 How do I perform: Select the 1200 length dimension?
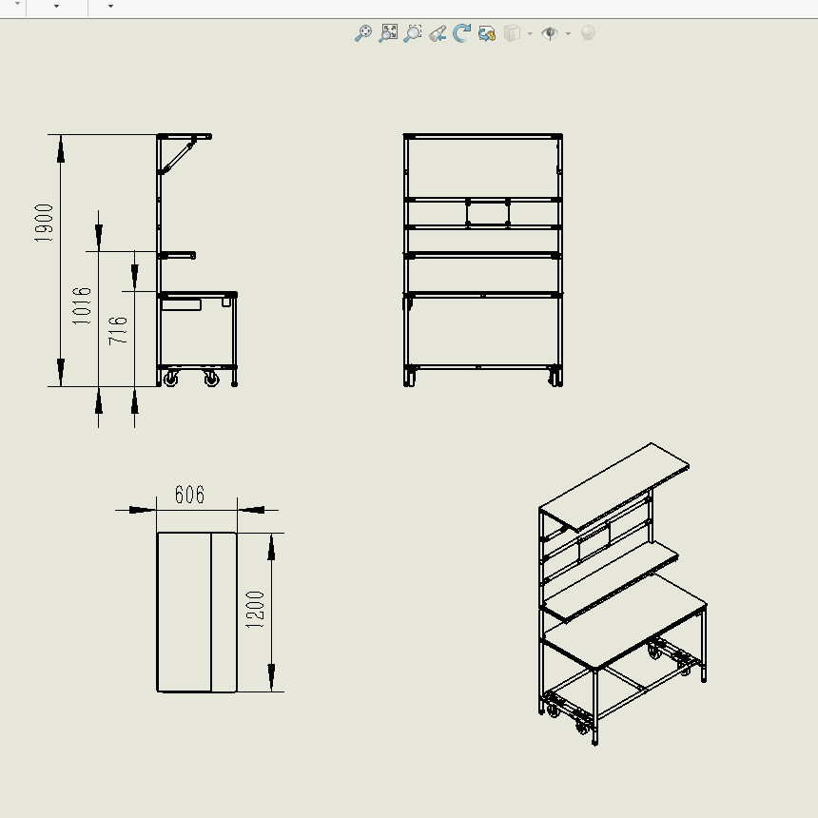pyautogui.click(x=255, y=610)
